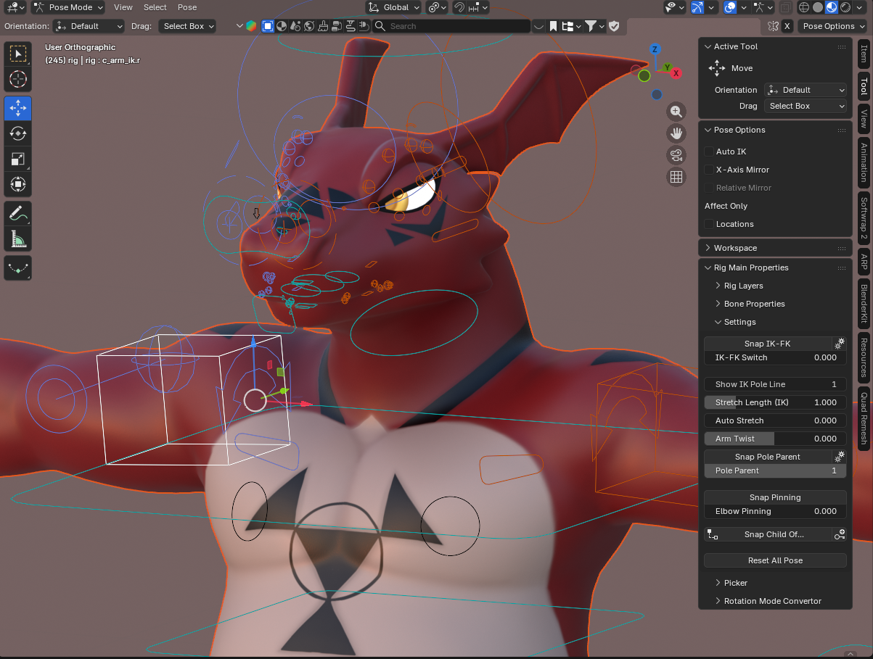Enable X-Axis Mirror checkbox
The image size is (873, 659).
(x=709, y=170)
